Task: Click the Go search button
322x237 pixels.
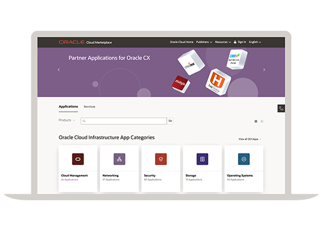Action: [x=170, y=121]
